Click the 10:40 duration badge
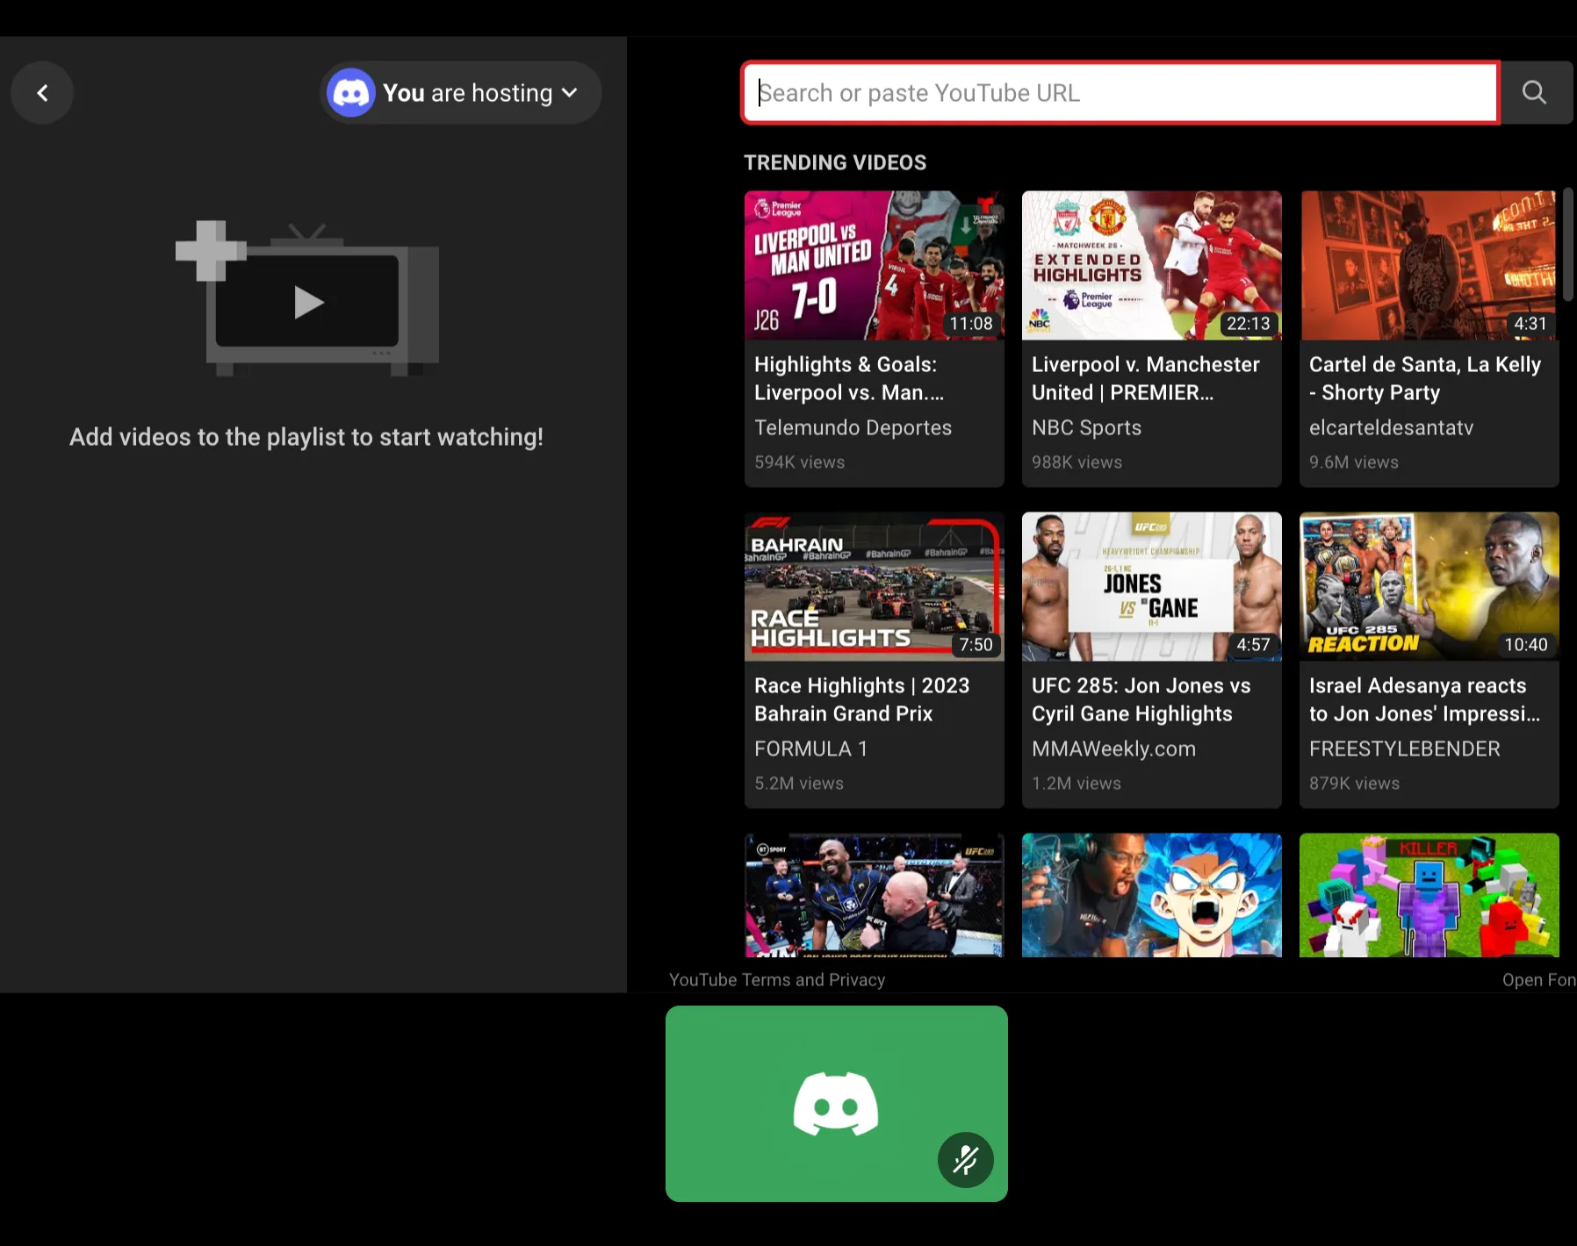This screenshot has height=1246, width=1577. 1526,645
